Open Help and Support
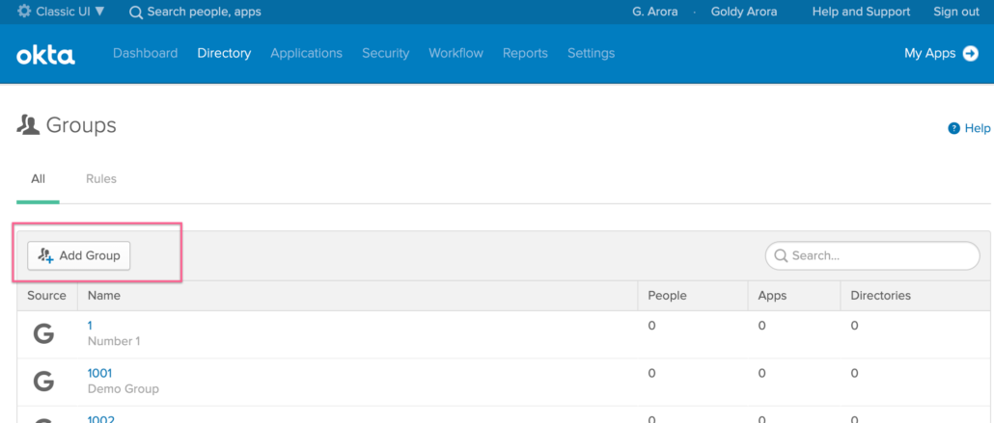The image size is (994, 423). [x=861, y=12]
